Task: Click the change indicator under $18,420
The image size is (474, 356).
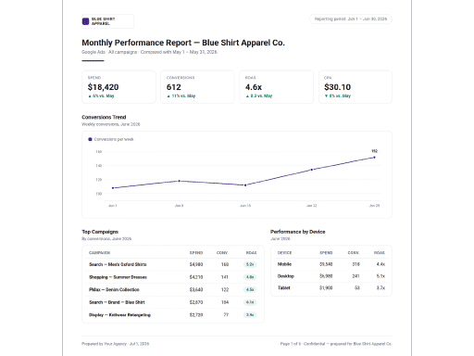Action: (x=101, y=96)
